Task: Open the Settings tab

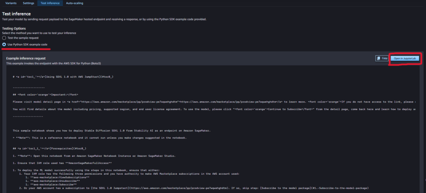Action: 28,3
